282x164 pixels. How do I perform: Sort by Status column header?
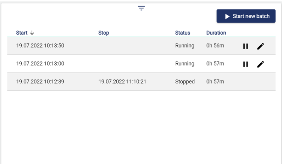pos(183,33)
